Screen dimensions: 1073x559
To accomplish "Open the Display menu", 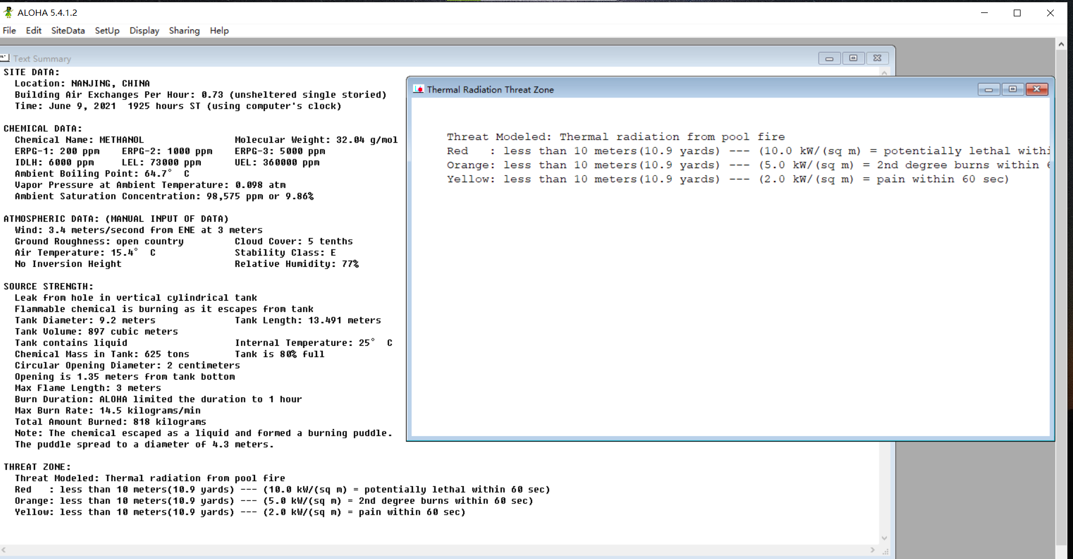I will [x=144, y=30].
